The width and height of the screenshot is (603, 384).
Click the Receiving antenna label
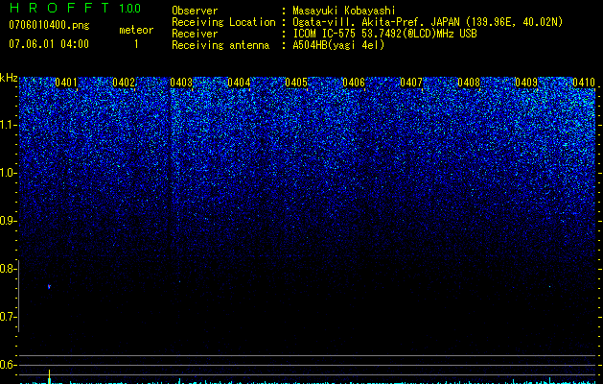click(x=220, y=45)
